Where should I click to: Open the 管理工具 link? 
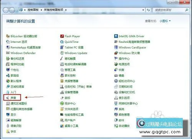pos(70,70)
